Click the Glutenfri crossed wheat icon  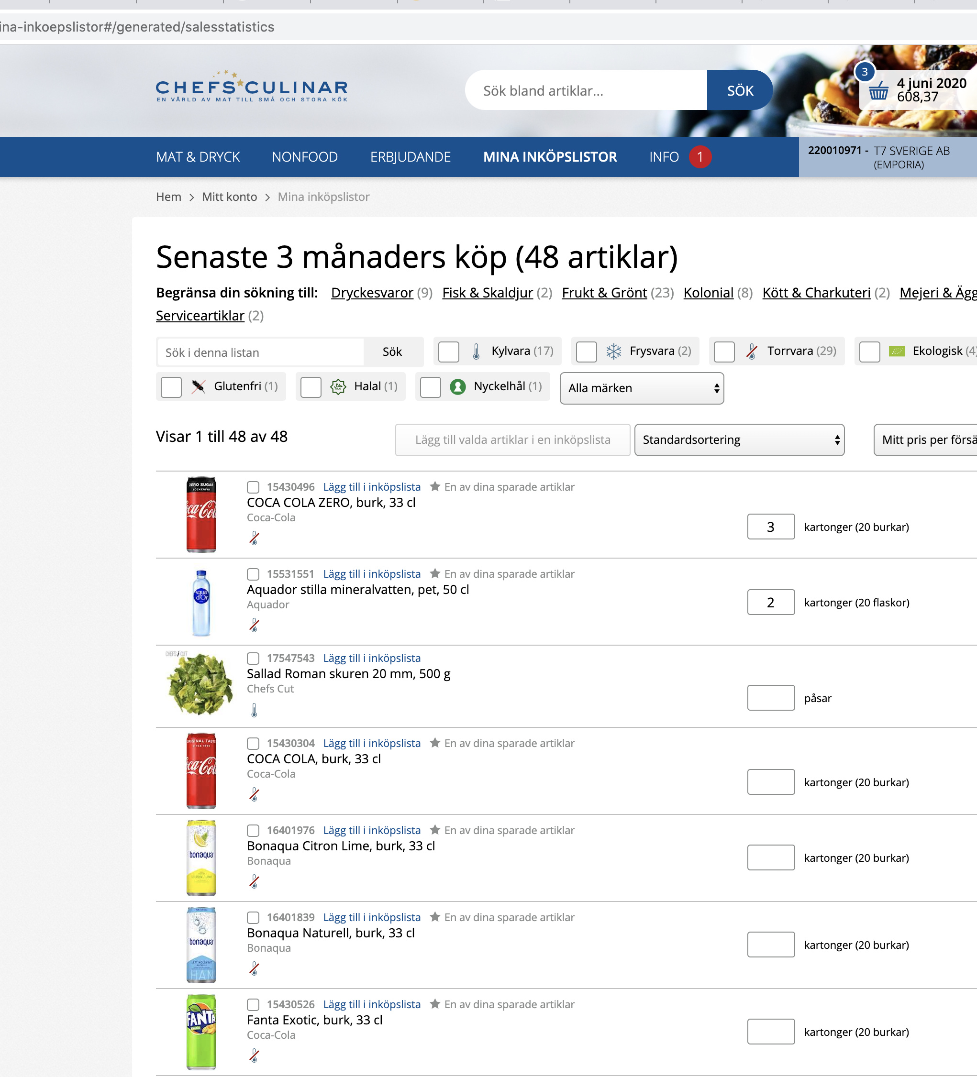pos(198,386)
